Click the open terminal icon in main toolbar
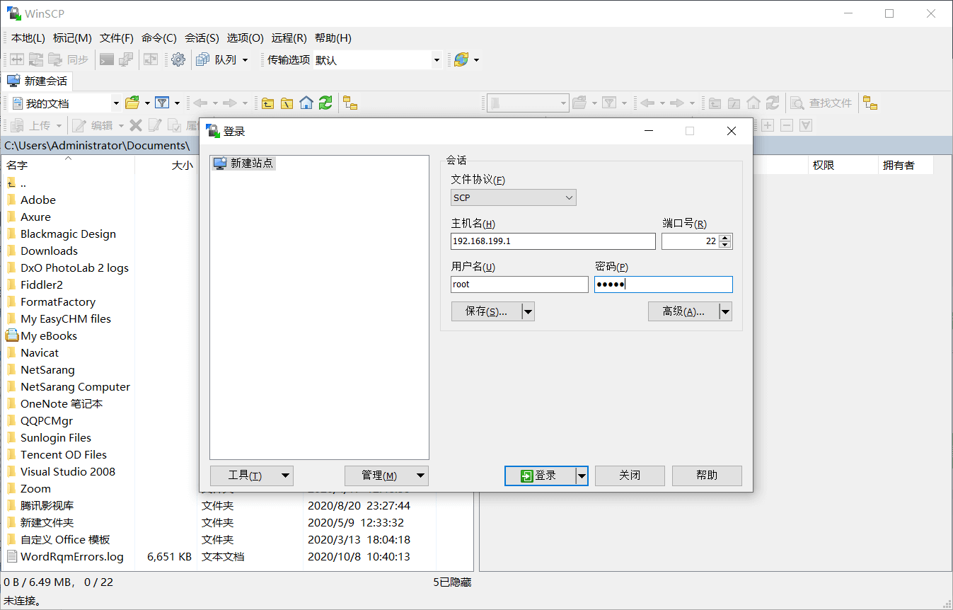953x610 pixels. pyautogui.click(x=106, y=60)
